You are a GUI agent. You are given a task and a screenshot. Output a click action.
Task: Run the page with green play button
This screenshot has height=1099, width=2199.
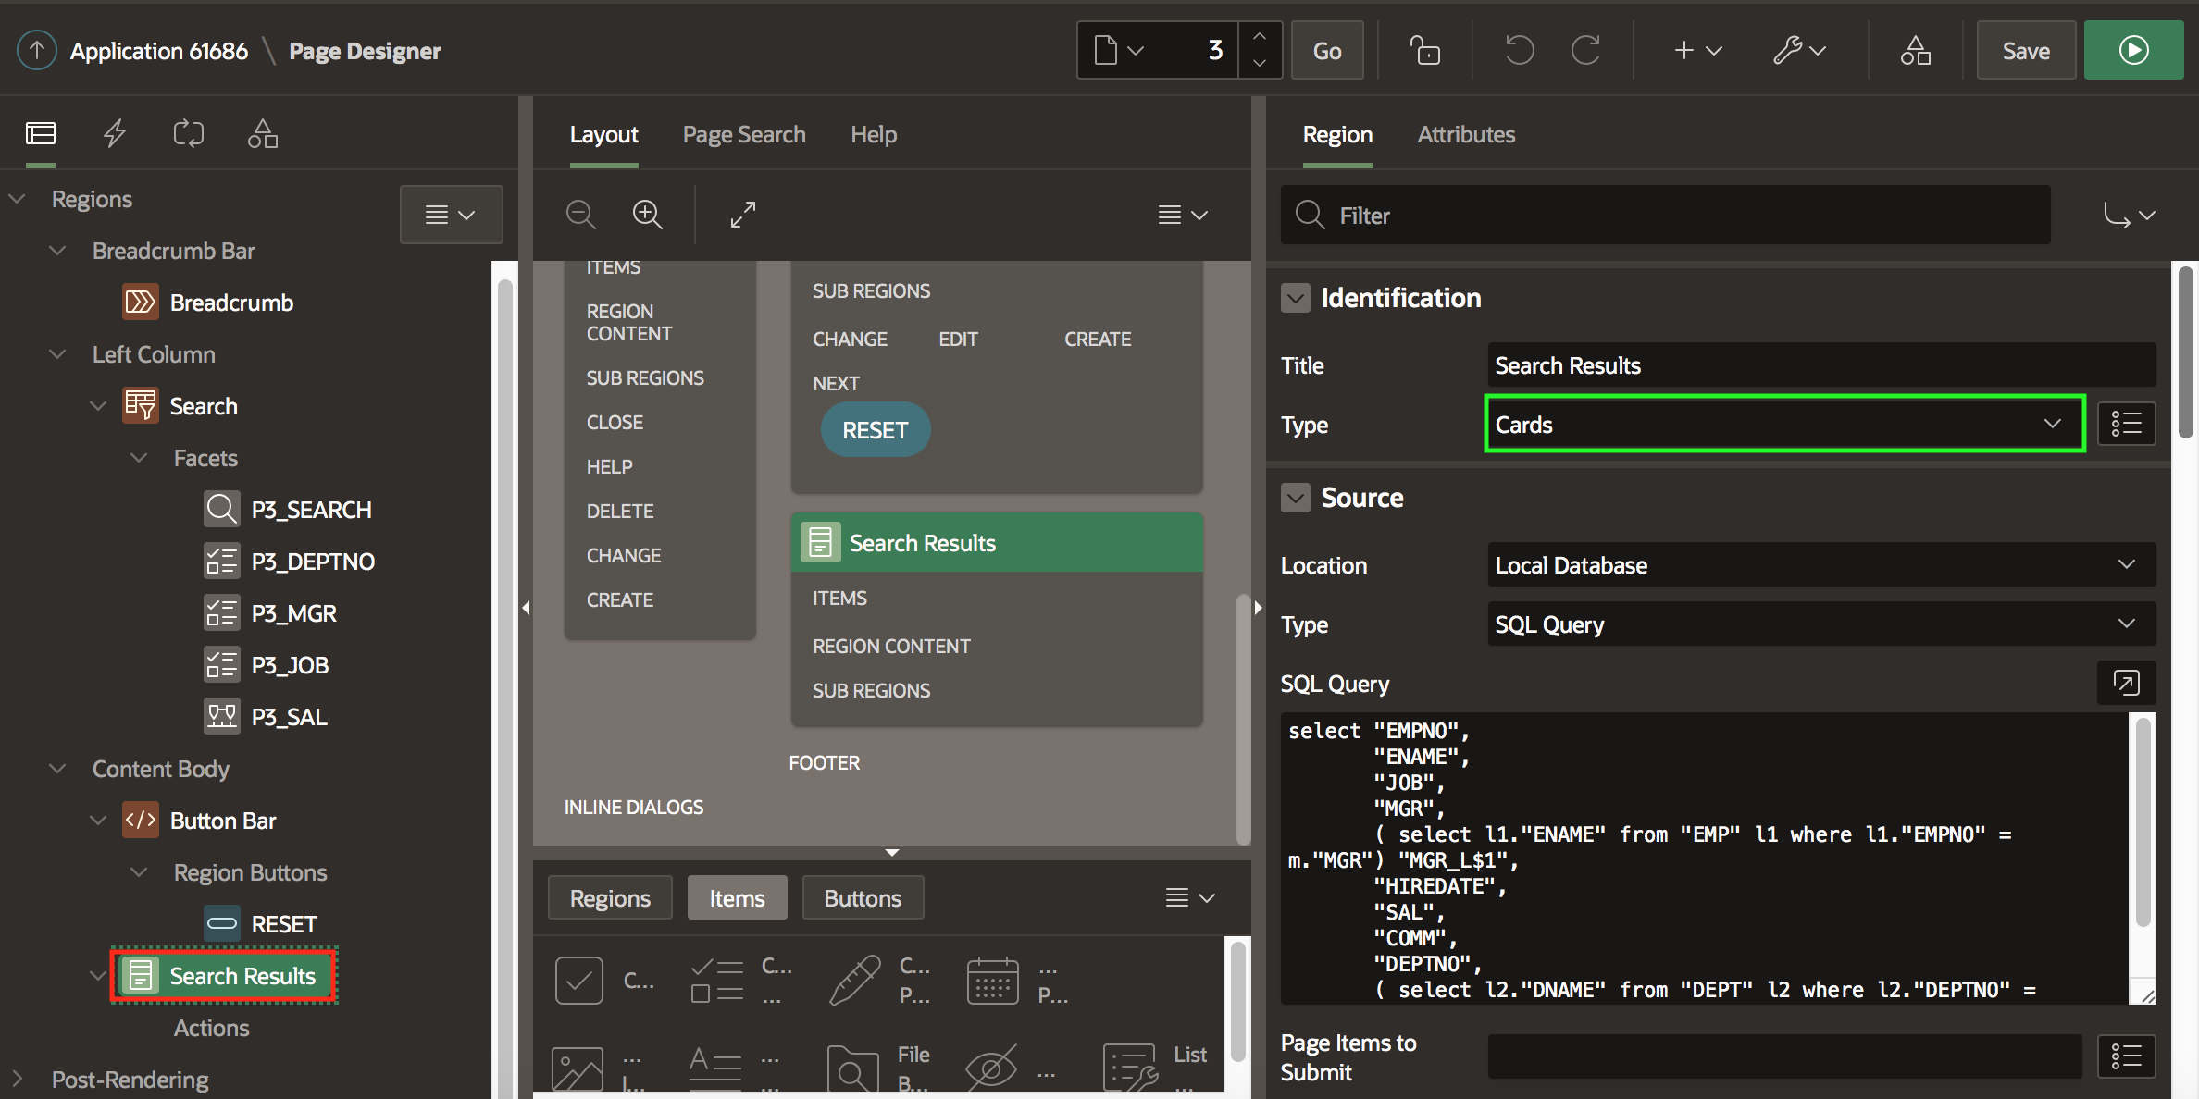coord(2133,51)
